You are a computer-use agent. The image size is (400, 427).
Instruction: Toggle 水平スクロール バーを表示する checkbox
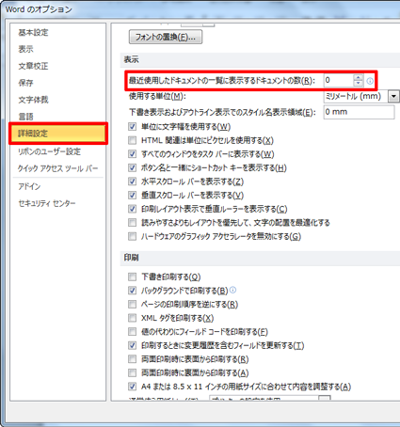132,182
